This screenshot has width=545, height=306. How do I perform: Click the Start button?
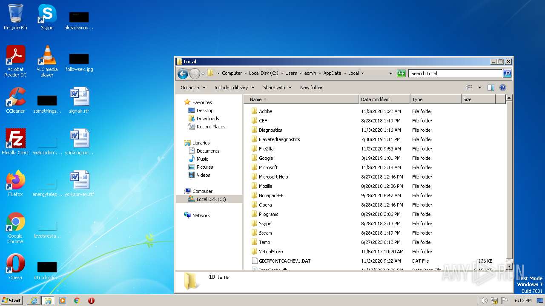(12, 300)
